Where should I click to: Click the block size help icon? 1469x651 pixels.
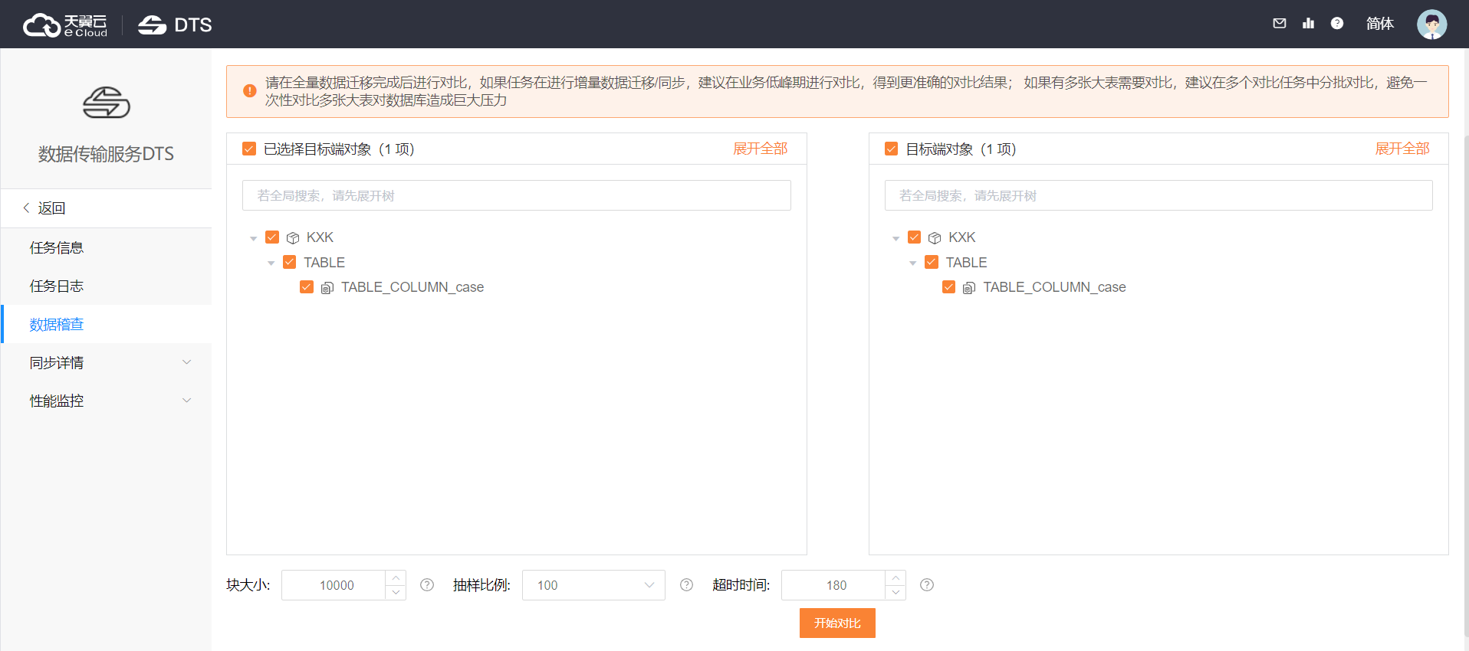pos(427,585)
